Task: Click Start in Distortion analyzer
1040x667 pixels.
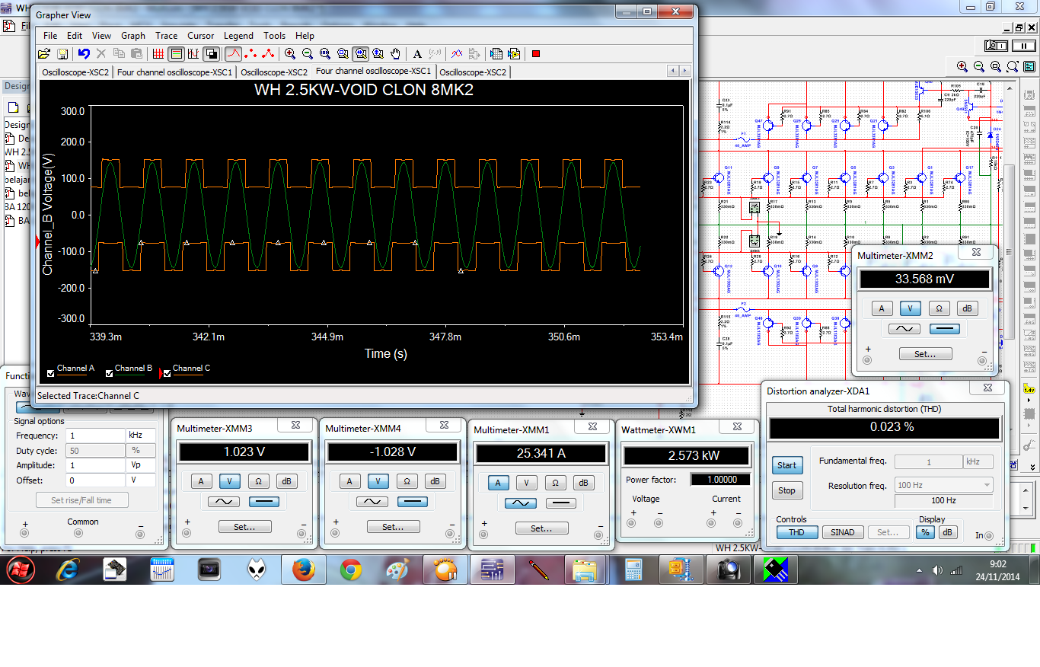Action: pos(787,465)
